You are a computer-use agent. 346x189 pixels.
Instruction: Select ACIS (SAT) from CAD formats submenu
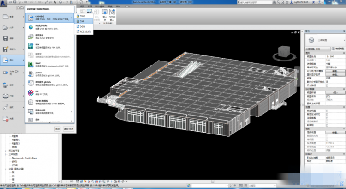84,32
